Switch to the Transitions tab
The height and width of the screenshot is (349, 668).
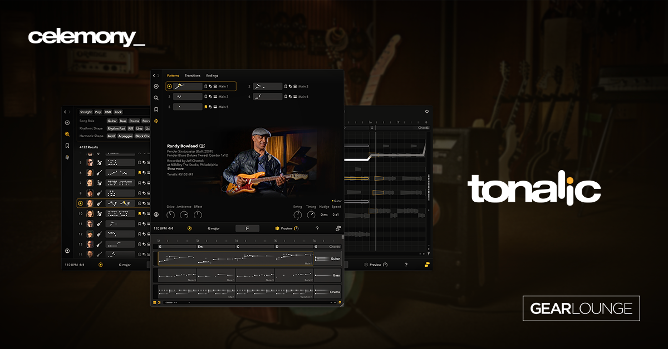coord(193,76)
